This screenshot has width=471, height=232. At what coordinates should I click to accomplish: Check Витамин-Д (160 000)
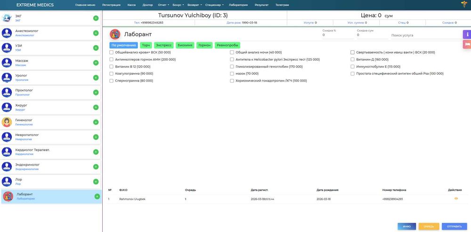(353, 60)
